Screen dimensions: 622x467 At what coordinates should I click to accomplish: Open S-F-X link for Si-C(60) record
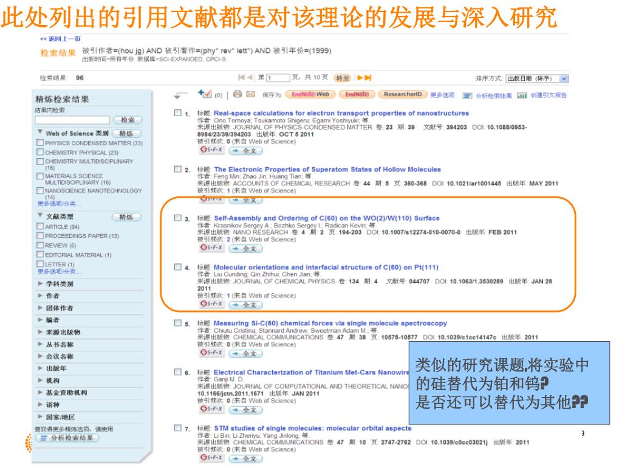pyautogui.click(x=212, y=353)
